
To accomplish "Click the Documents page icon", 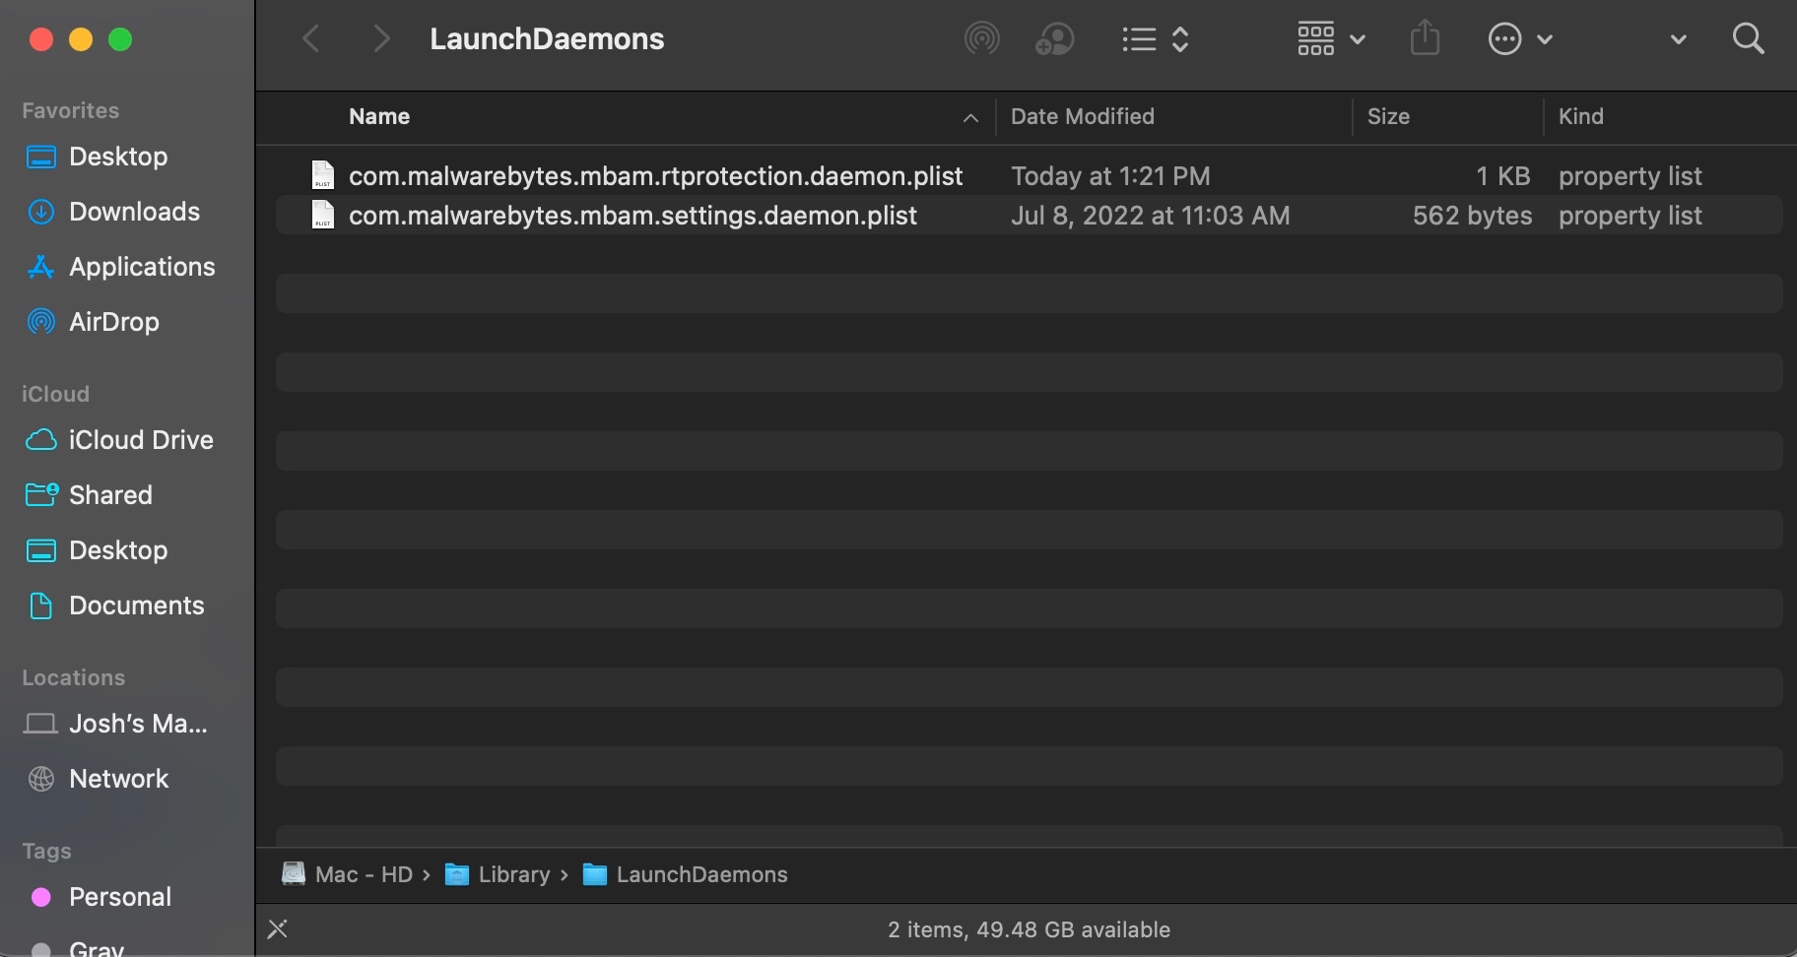I will coord(40,606).
